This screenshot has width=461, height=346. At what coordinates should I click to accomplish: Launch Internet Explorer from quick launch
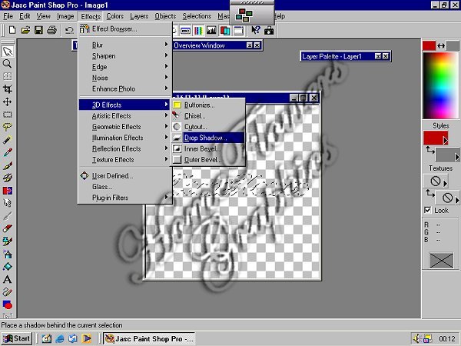60,338
